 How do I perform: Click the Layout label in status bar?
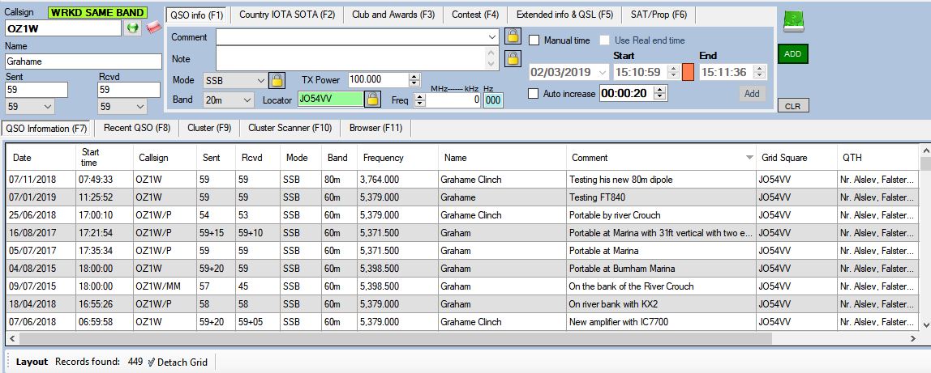[x=32, y=362]
